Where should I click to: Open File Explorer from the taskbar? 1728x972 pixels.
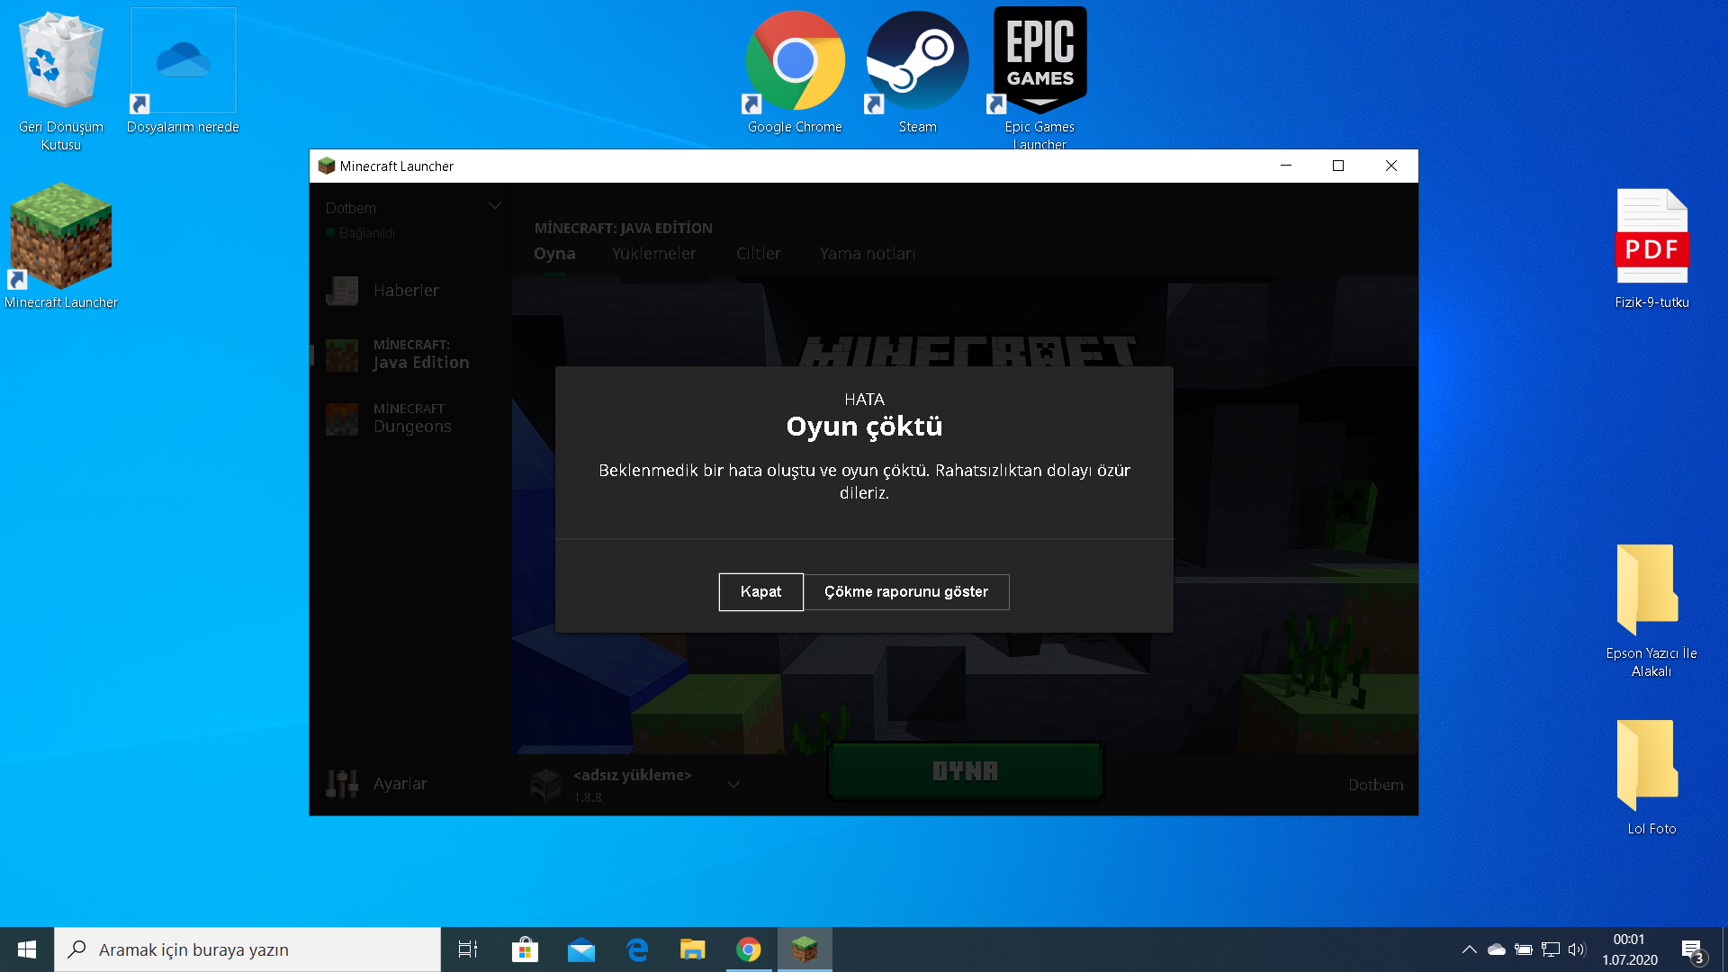[x=693, y=949]
